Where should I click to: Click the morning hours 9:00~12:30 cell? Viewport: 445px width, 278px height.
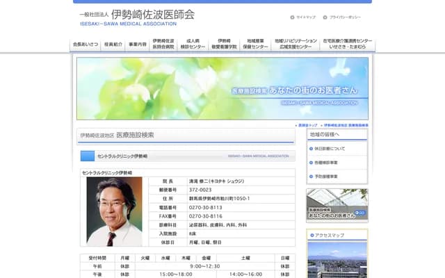tap(204, 266)
